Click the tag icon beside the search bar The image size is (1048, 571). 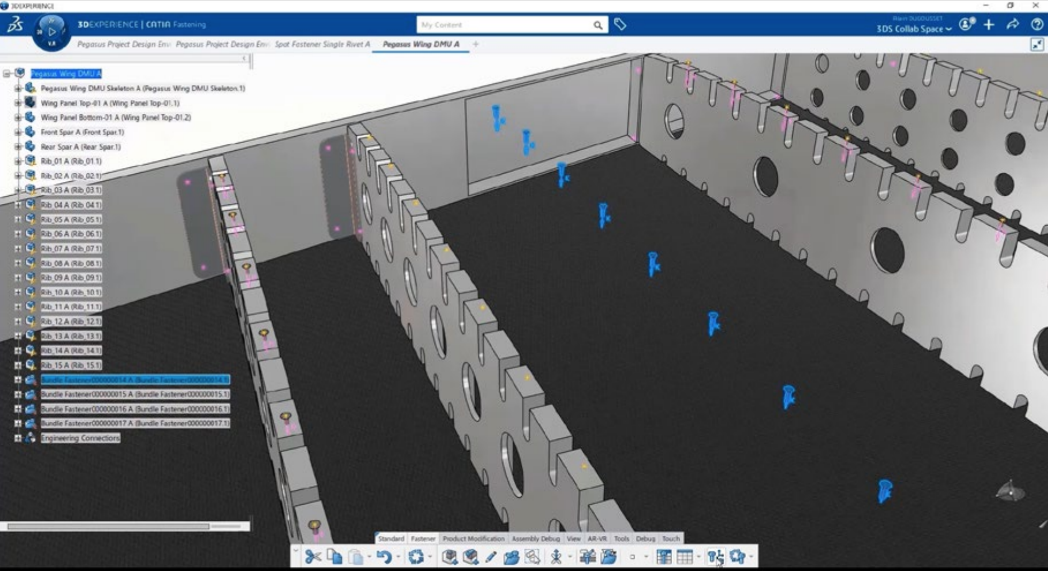pyautogui.click(x=621, y=25)
